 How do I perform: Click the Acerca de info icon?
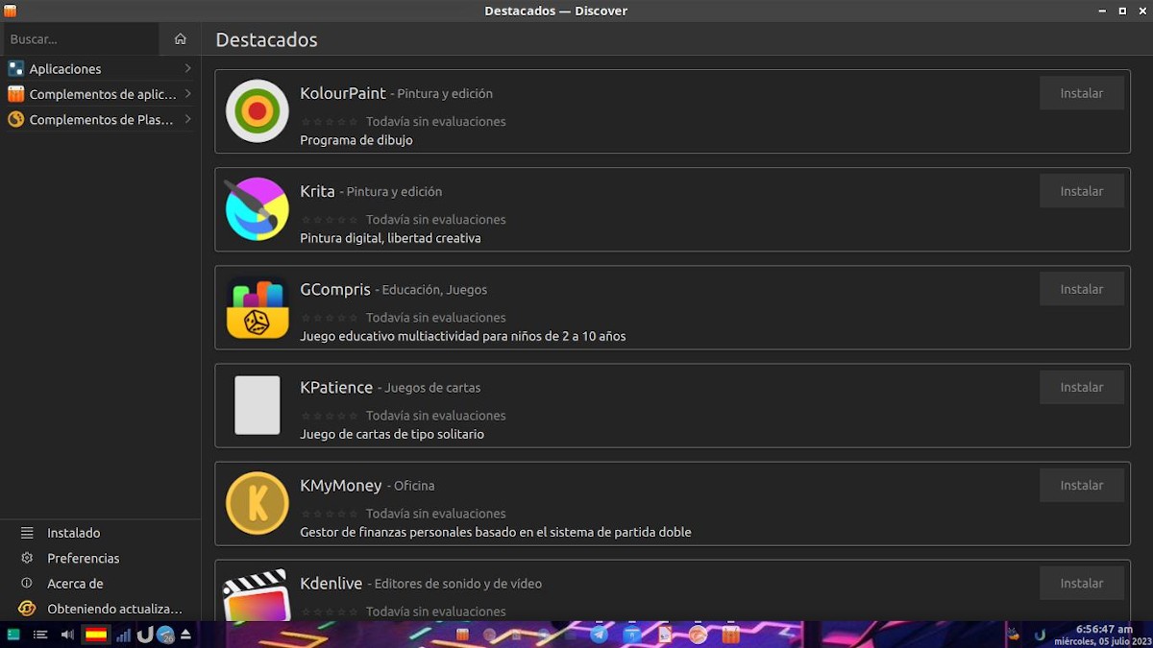pyautogui.click(x=27, y=584)
